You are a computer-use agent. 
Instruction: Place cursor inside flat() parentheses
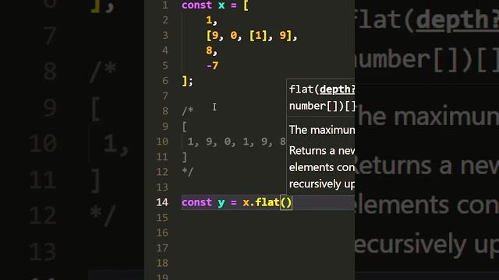[x=286, y=202]
